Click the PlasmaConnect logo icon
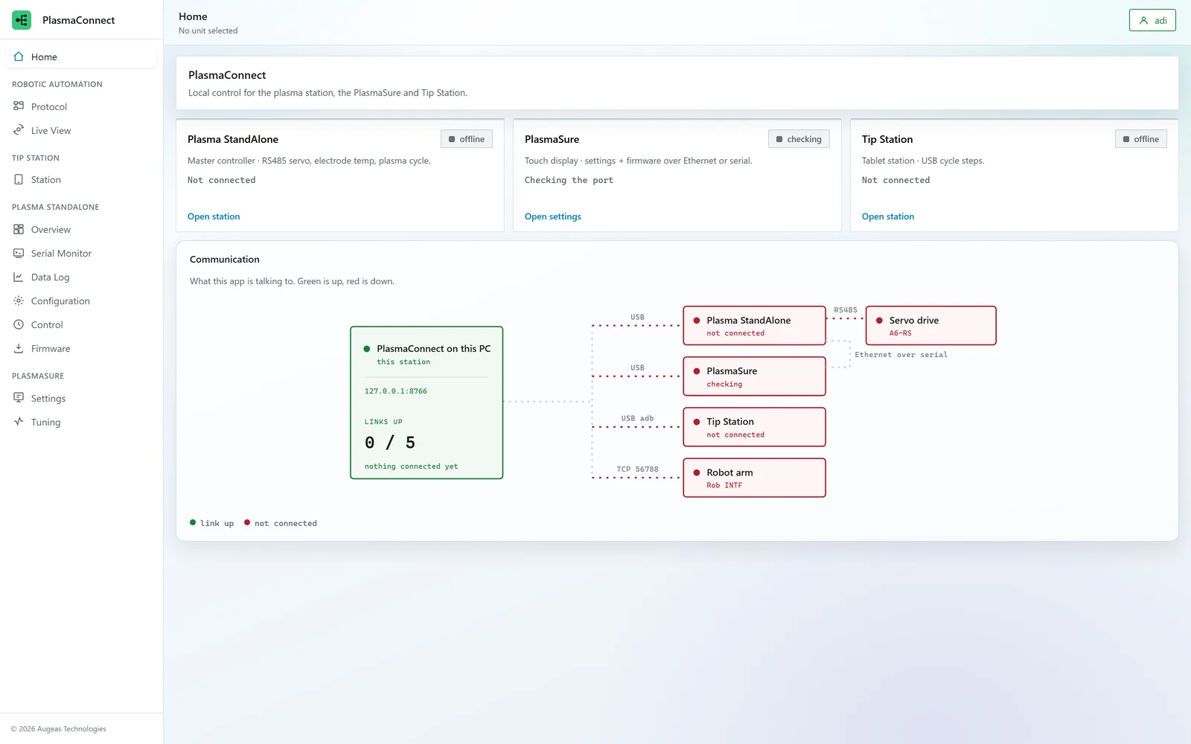 click(22, 20)
